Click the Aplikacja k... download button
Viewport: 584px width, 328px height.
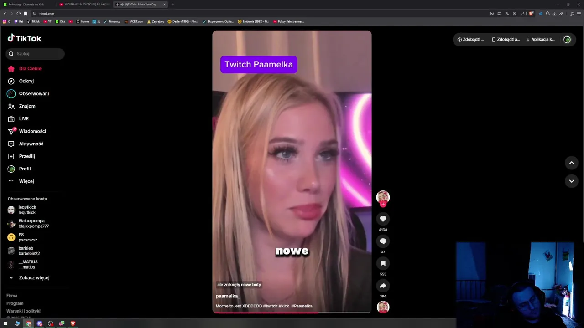(541, 40)
